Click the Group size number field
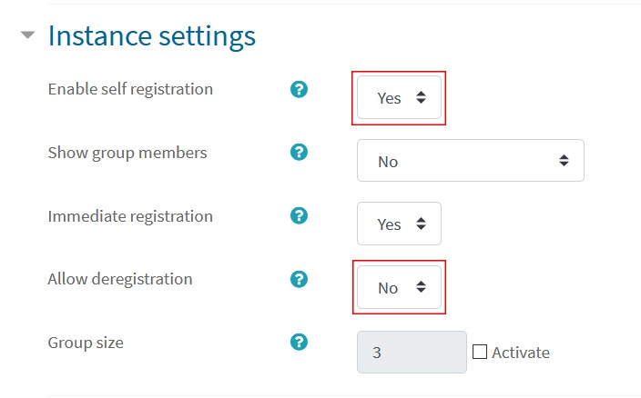The height and width of the screenshot is (398, 641). [412, 353]
